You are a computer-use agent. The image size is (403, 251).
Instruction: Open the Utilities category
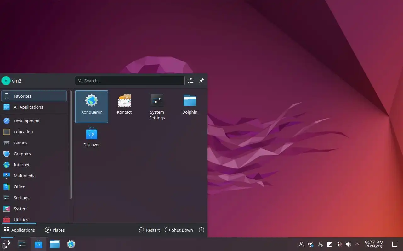[x=34, y=219]
